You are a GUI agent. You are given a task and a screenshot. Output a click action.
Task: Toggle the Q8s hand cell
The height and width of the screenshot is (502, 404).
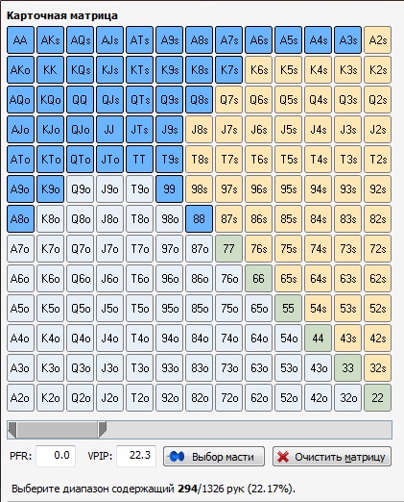coord(199,100)
